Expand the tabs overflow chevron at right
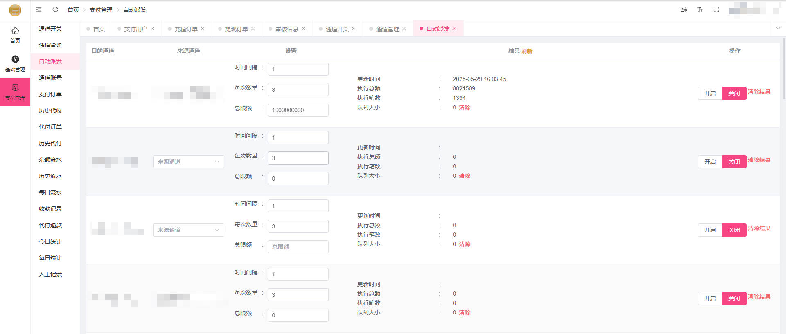This screenshot has height=334, width=786. [778, 29]
